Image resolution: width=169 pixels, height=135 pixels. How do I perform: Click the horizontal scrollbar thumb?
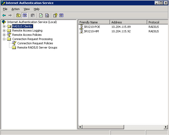point(103,127)
